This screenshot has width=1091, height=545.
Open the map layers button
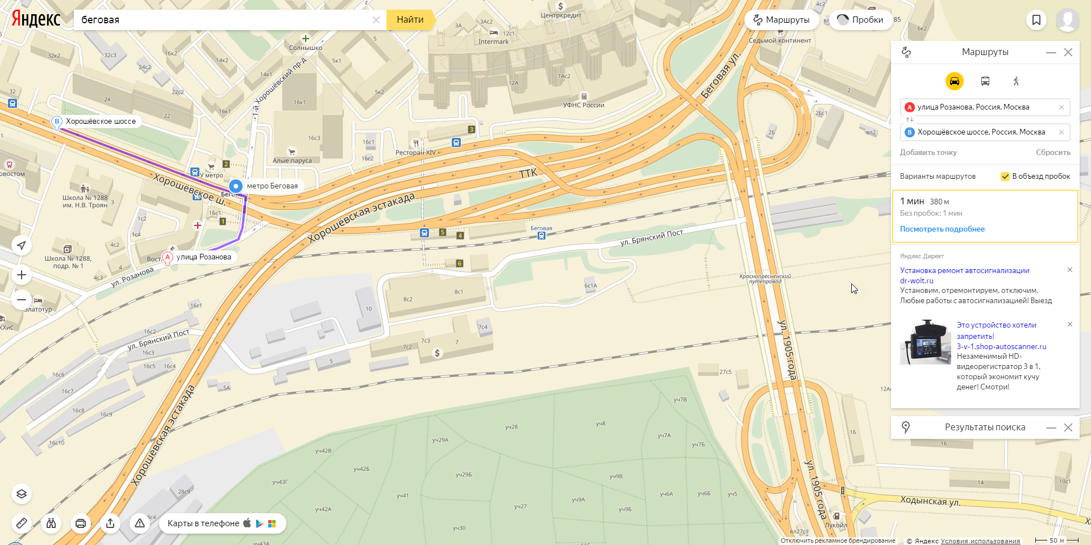click(x=22, y=494)
